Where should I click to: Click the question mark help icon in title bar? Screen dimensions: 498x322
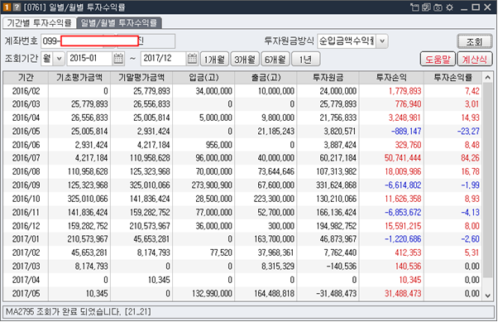click(x=17, y=7)
